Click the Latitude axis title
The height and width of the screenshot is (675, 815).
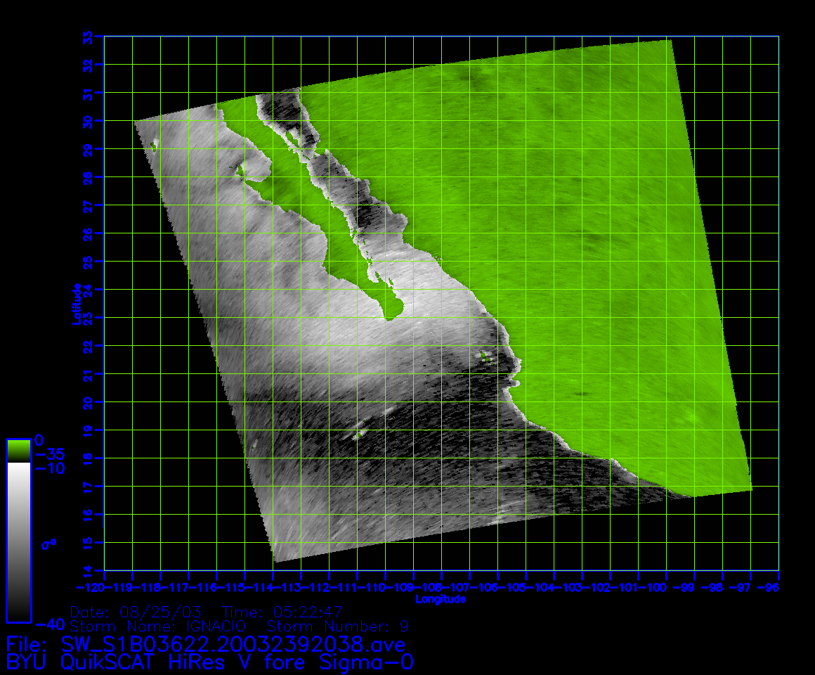click(77, 303)
